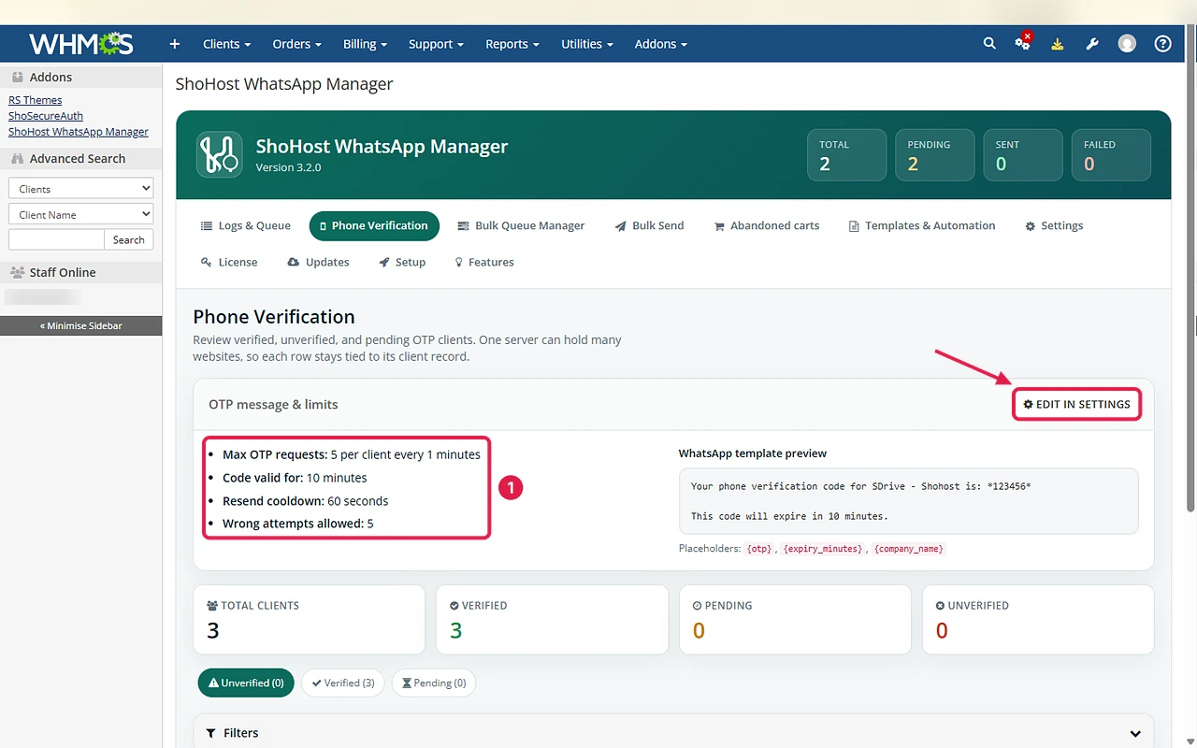Click Minimise Sidebar

[x=80, y=325]
